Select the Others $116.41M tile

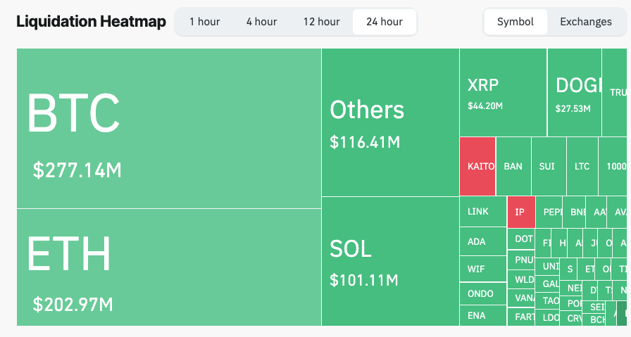[390, 122]
